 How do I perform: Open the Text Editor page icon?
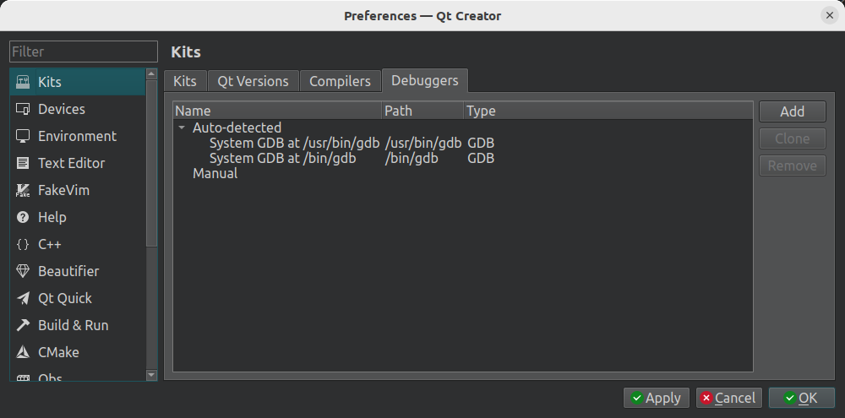[x=23, y=163]
